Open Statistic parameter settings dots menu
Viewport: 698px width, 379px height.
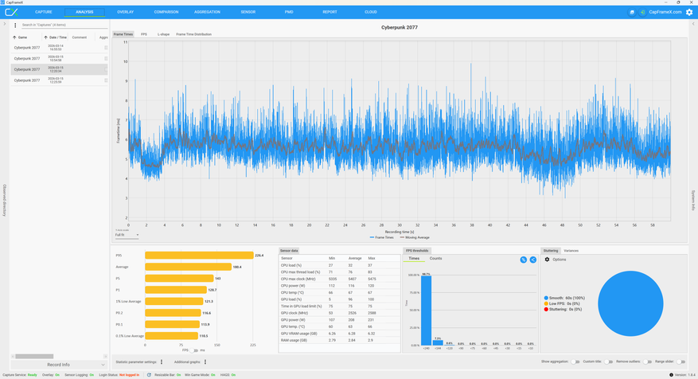[x=162, y=361]
